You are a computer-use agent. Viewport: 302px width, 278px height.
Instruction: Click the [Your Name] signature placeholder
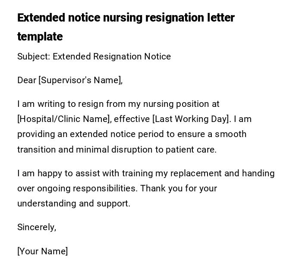coord(42,251)
